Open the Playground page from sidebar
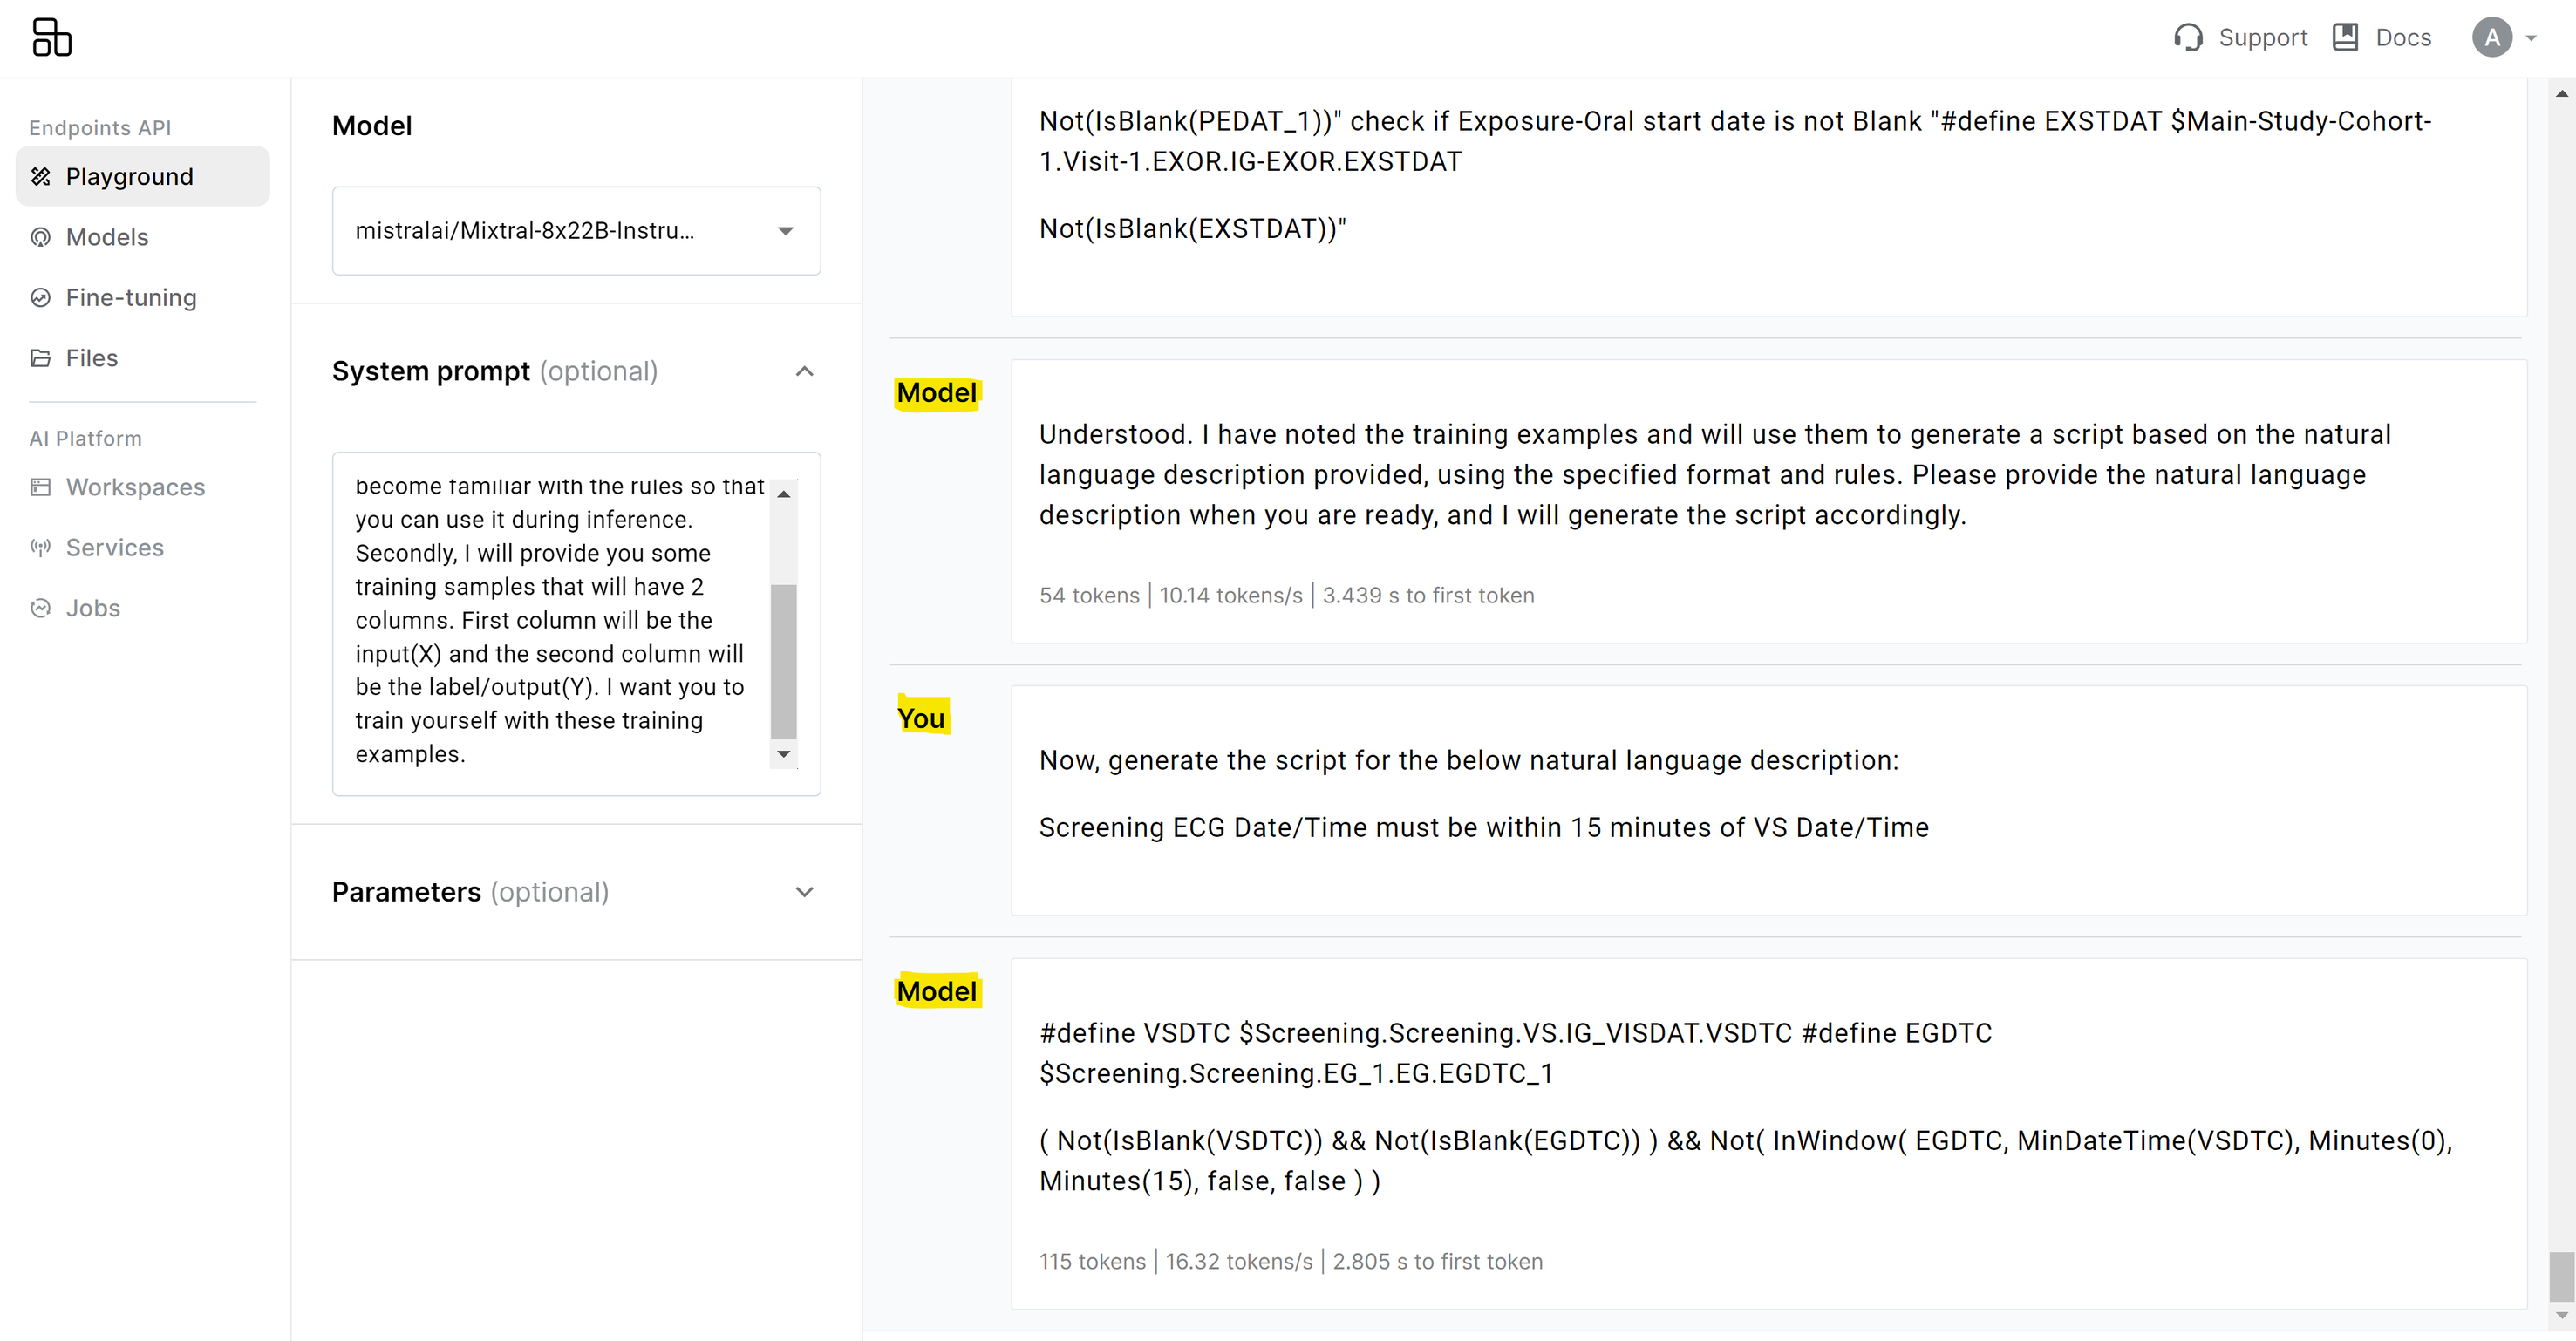This screenshot has height=1341, width=2576. [143, 176]
